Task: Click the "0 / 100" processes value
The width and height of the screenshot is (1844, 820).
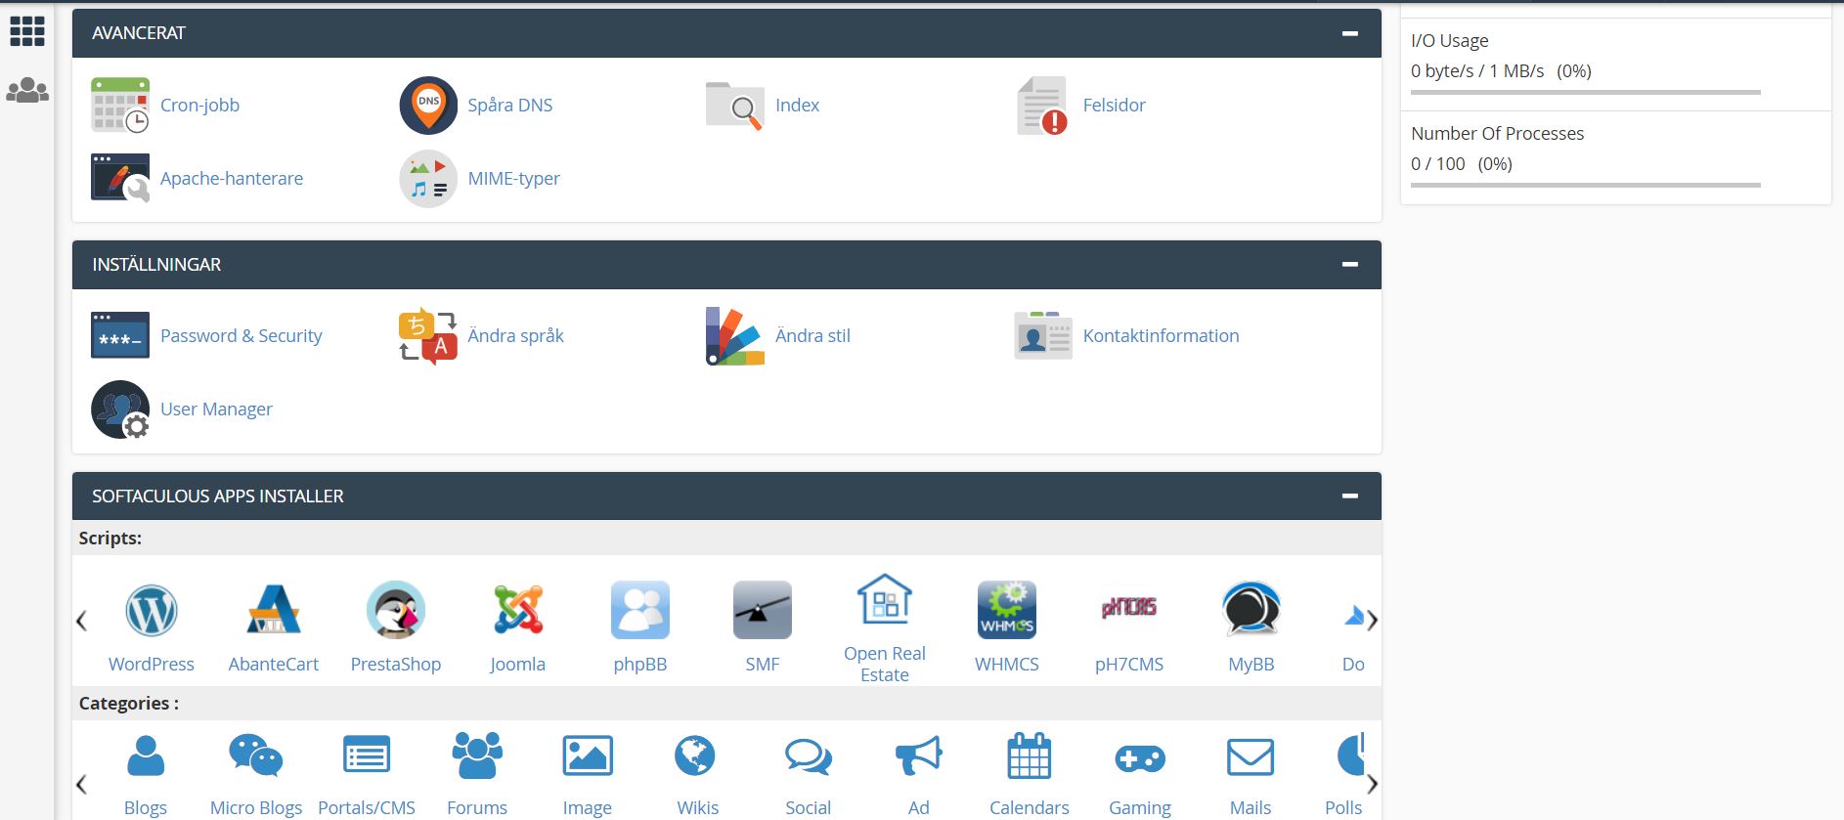Action: [1438, 164]
